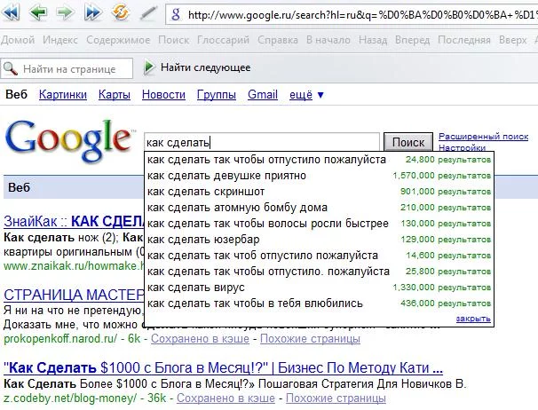
Task: Select suggestion 'как сделать так чтобы отпустило пожалуйста'
Action: pyautogui.click(x=319, y=160)
